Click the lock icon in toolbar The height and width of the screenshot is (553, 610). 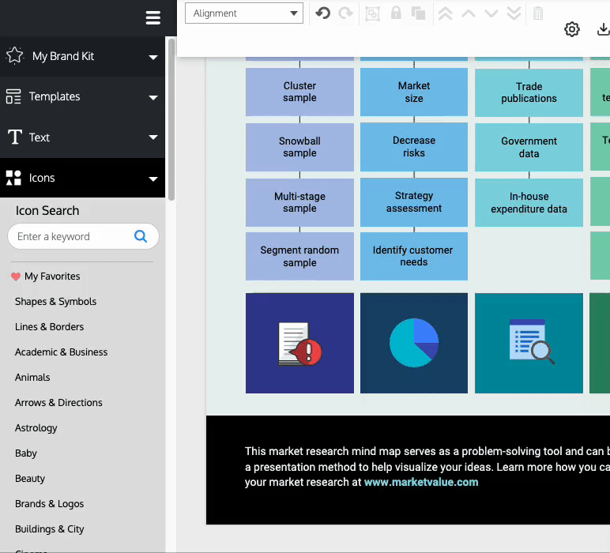396,13
